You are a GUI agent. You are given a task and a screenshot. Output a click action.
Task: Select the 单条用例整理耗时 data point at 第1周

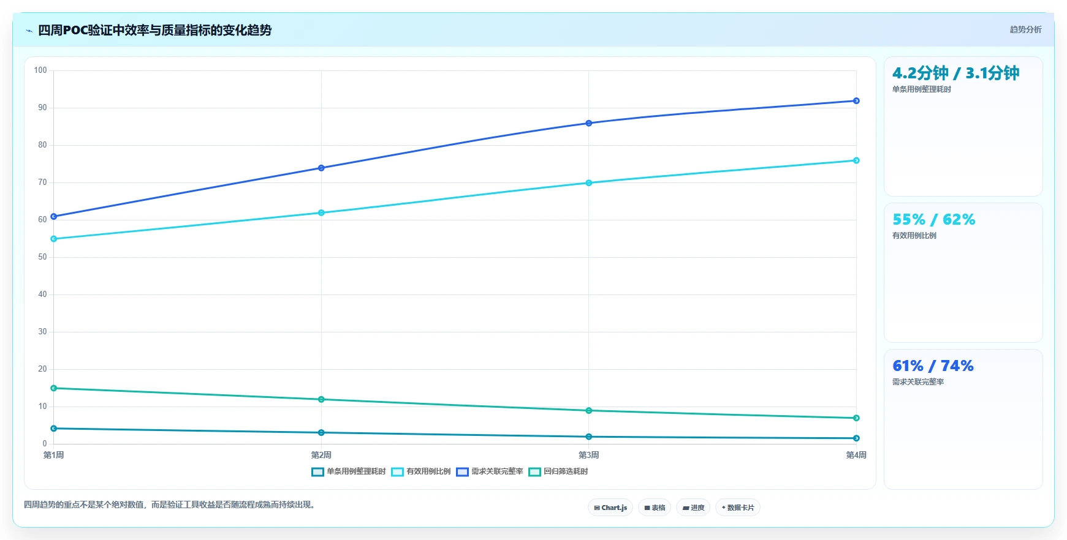(x=54, y=429)
